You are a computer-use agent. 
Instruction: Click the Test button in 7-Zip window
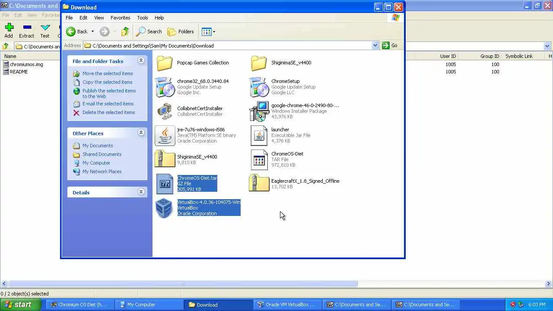[x=45, y=31]
